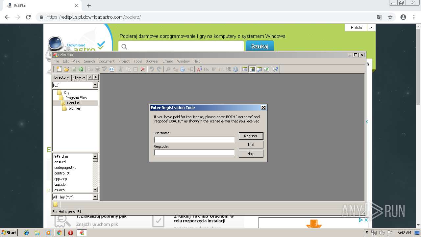Click the Save All icon
This screenshot has height=237, width=421.
pos(81,69)
